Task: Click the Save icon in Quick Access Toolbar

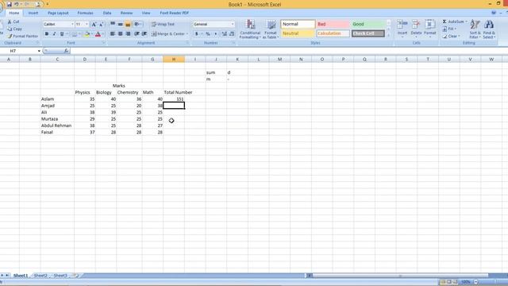Action: (9, 4)
